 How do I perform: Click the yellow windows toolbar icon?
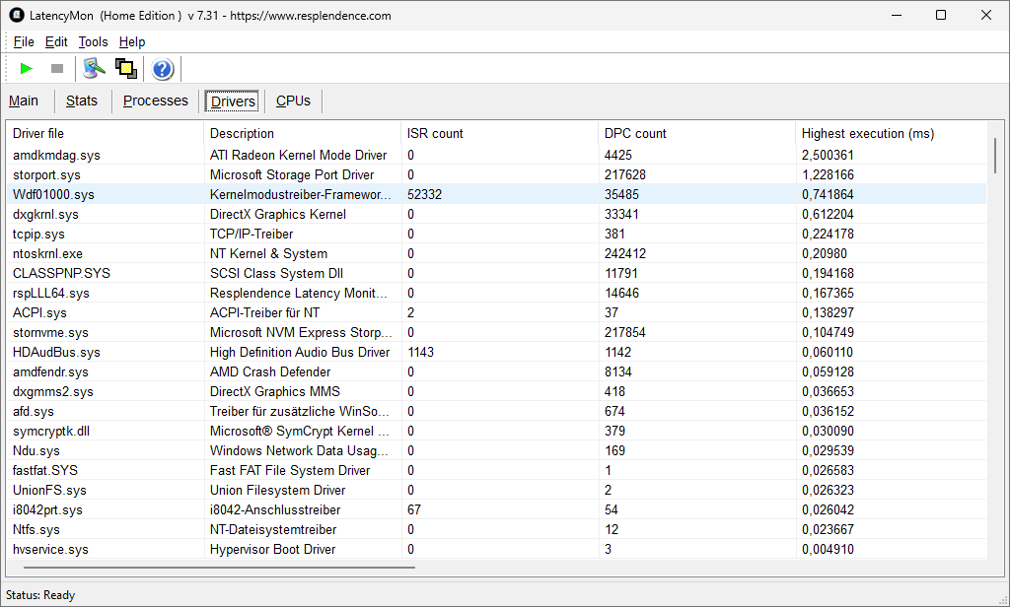click(125, 68)
